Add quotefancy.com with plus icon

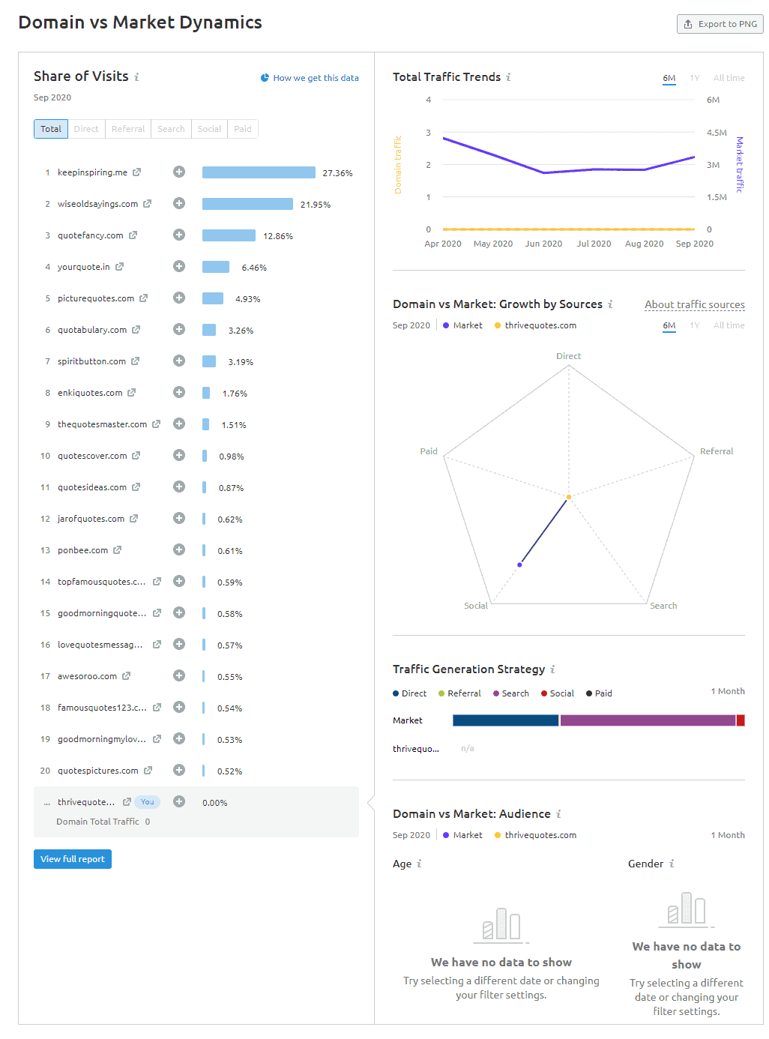179,235
